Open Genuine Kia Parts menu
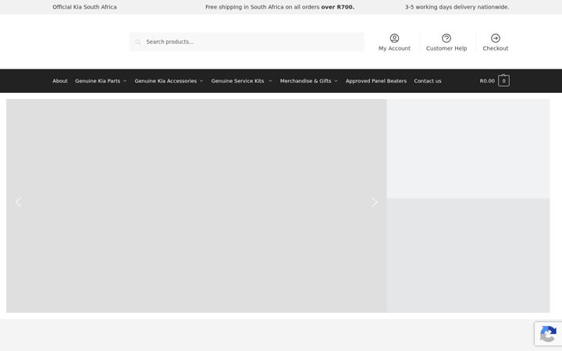The height and width of the screenshot is (351, 562). coord(98,81)
